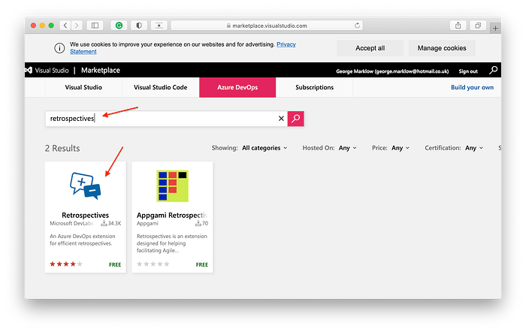Go forward with Safari forward arrow
Image resolution: width=526 pixels, height=332 pixels.
click(x=77, y=26)
